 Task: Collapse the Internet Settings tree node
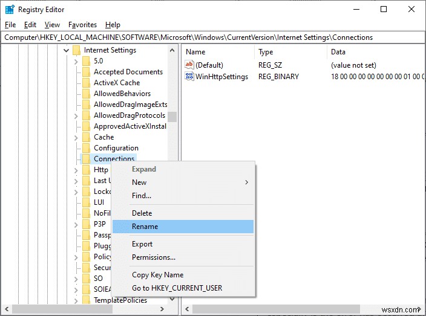point(66,51)
